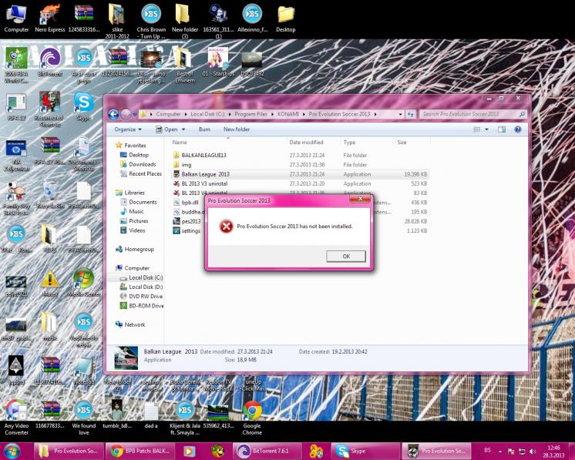The width and height of the screenshot is (575, 460).
Task: Sort by Size column header
Action: pyautogui.click(x=402, y=143)
